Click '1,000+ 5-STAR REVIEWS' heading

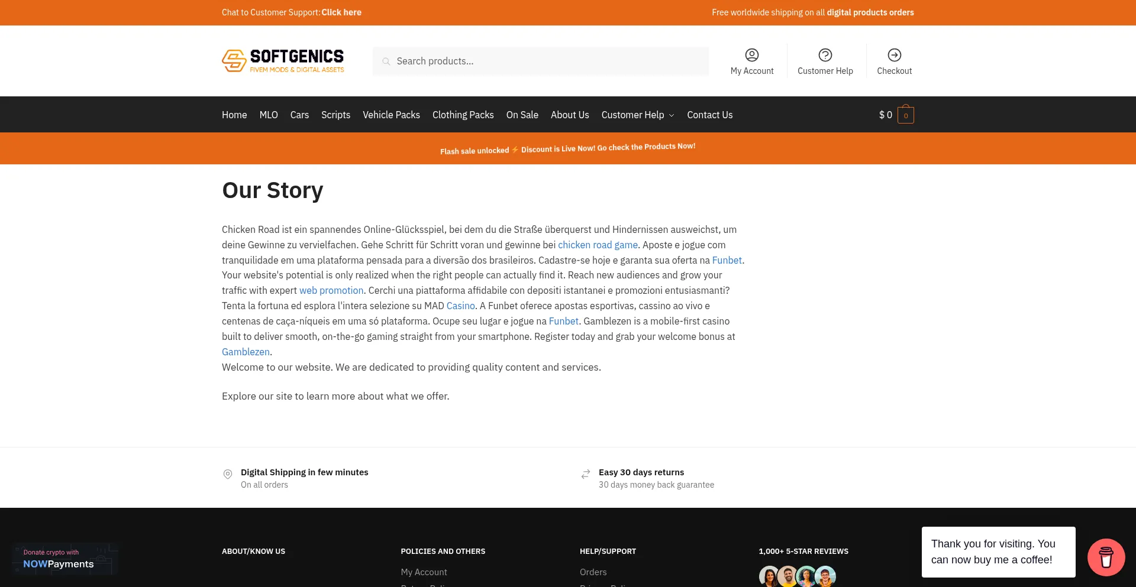(x=803, y=552)
